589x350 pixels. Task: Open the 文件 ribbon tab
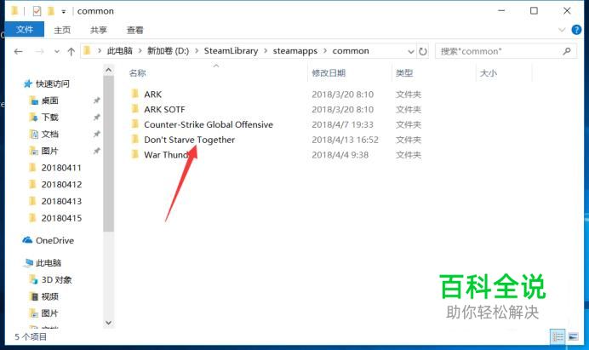pos(25,29)
